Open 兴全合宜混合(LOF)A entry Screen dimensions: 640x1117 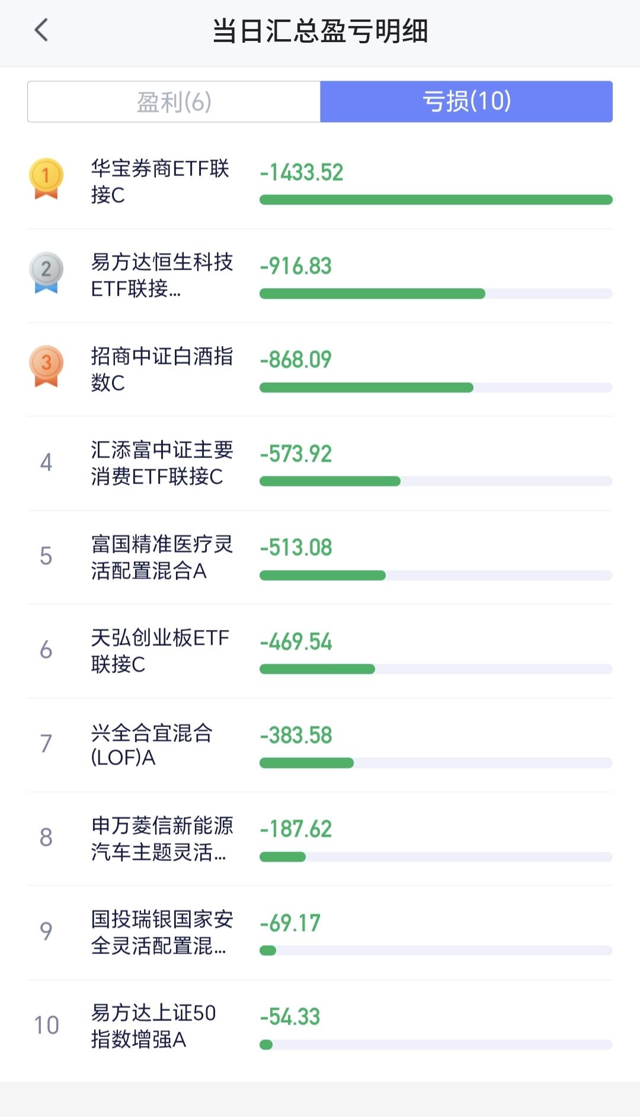[x=320, y=745]
